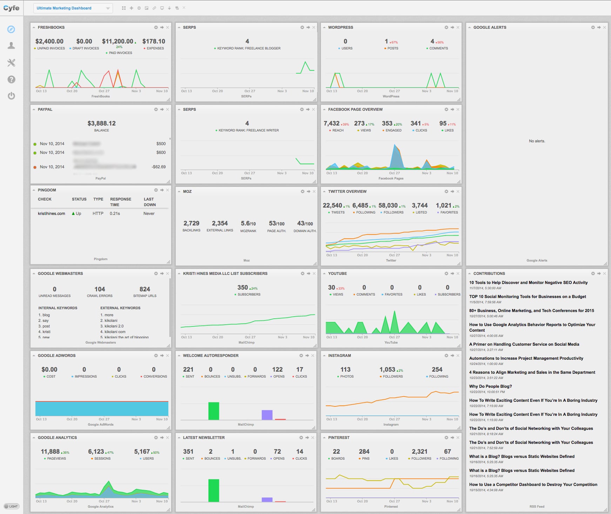This screenshot has height=514, width=611.
Task: Toggle the LIGHT theme switch
Action: 11,506
